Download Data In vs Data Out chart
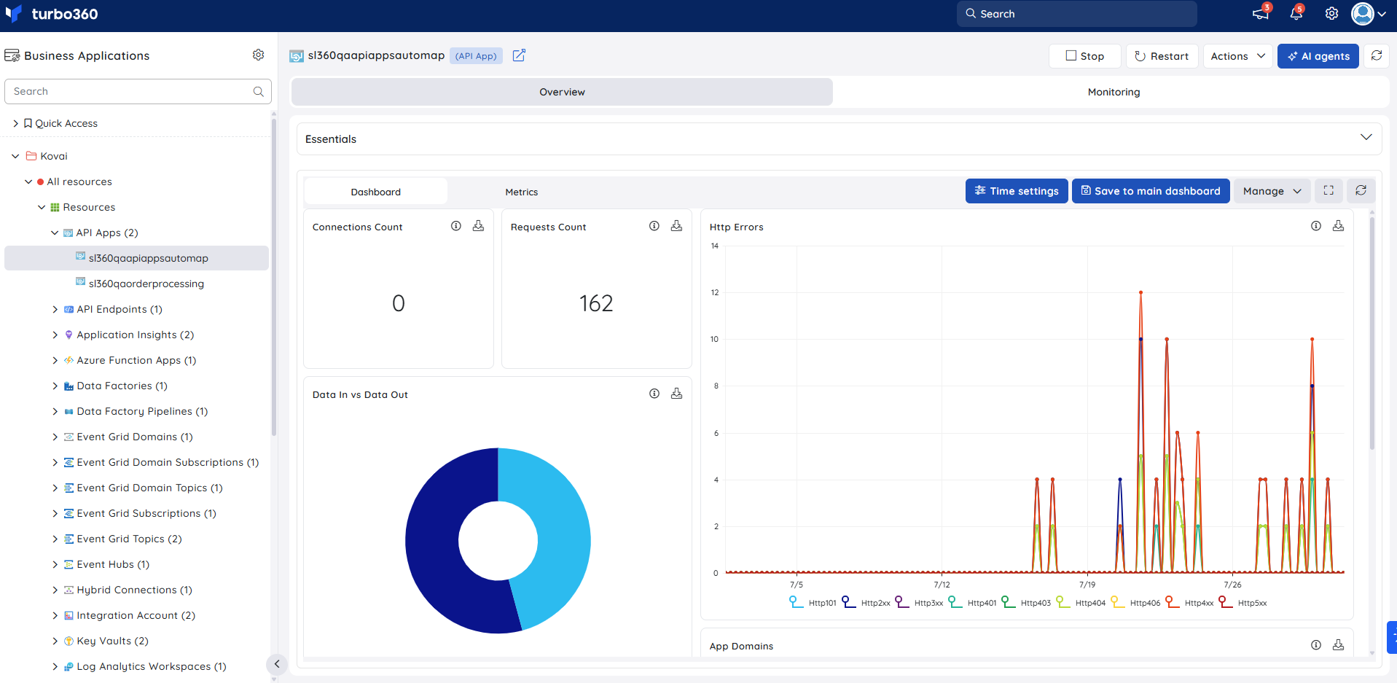Image resolution: width=1397 pixels, height=683 pixels. point(676,394)
